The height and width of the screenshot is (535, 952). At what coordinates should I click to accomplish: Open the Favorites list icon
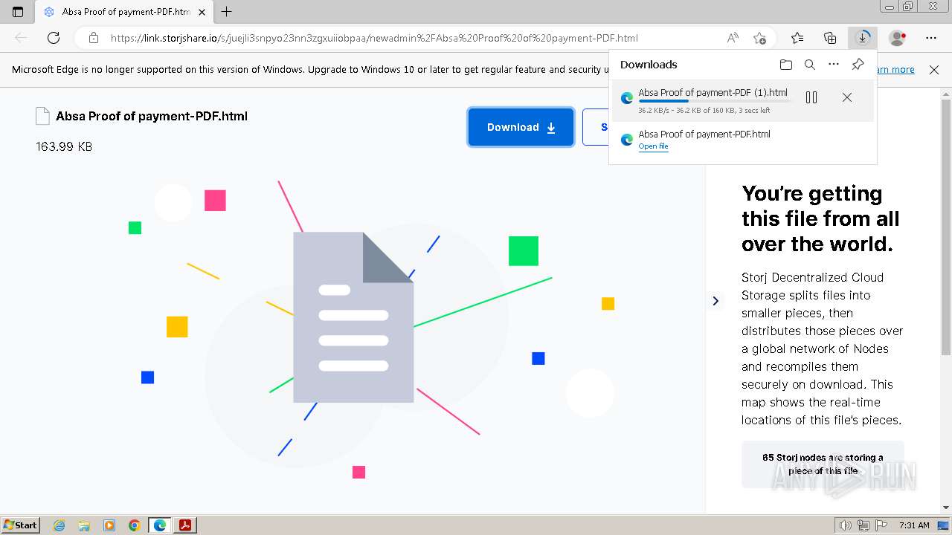[797, 38]
